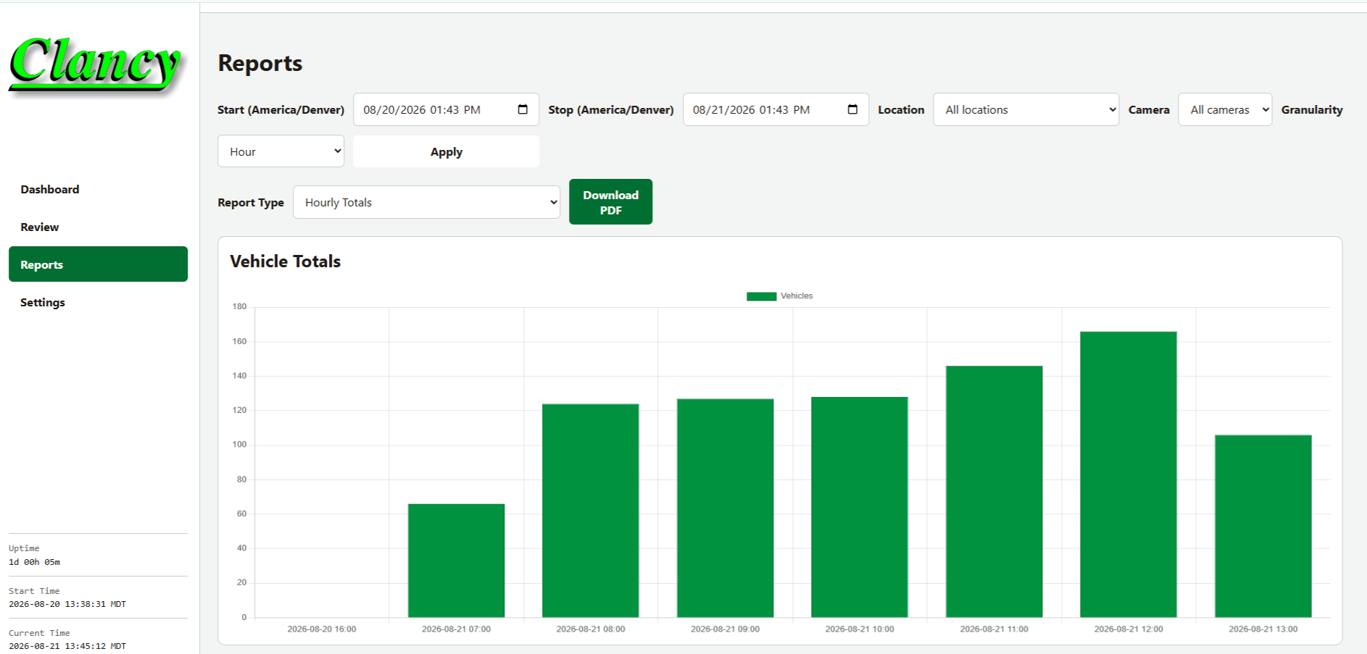Click the Location label

pos(901,110)
